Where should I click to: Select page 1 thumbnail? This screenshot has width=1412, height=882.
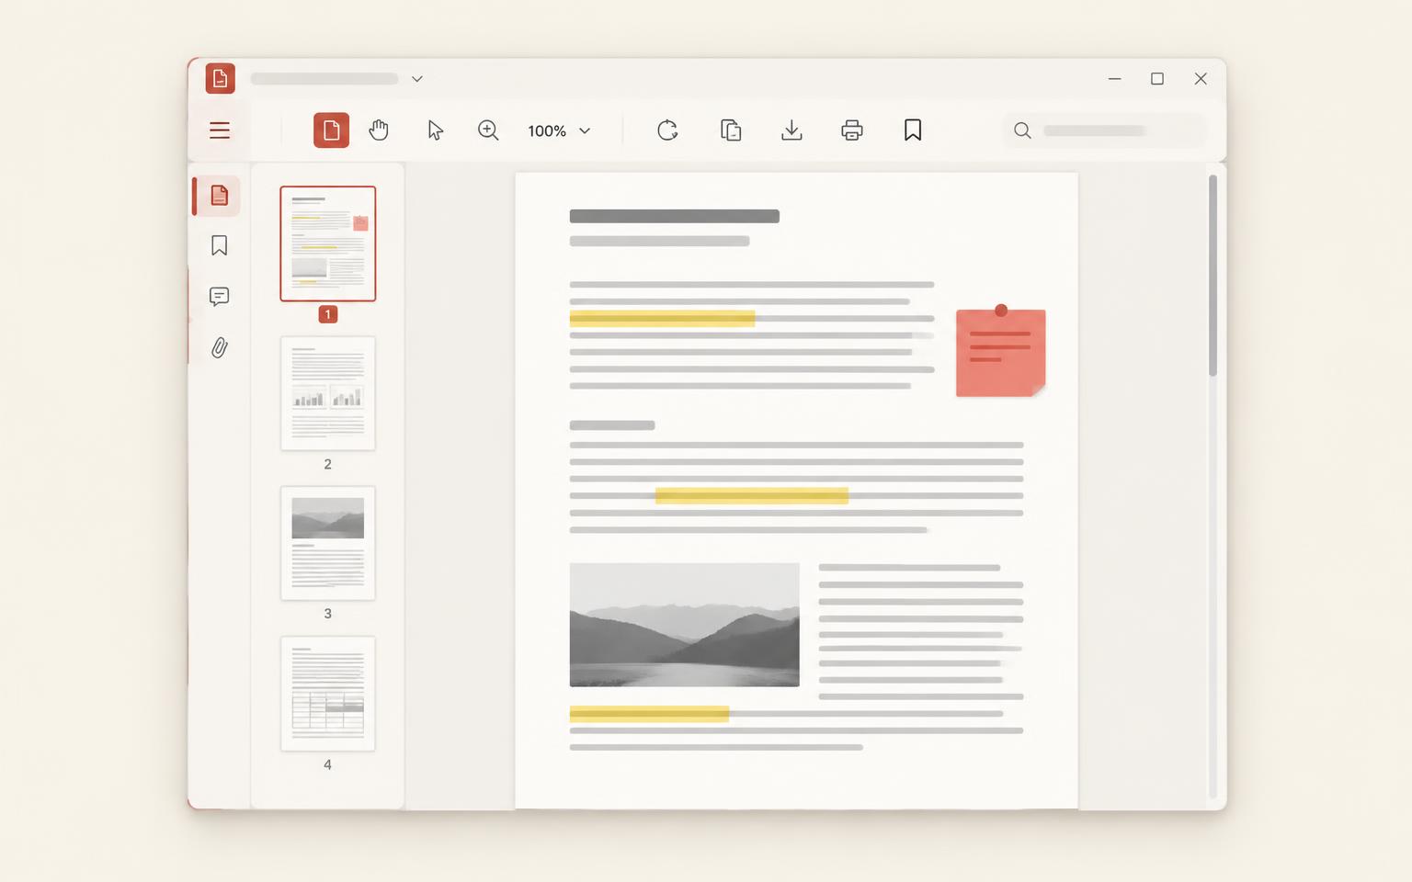pos(328,243)
